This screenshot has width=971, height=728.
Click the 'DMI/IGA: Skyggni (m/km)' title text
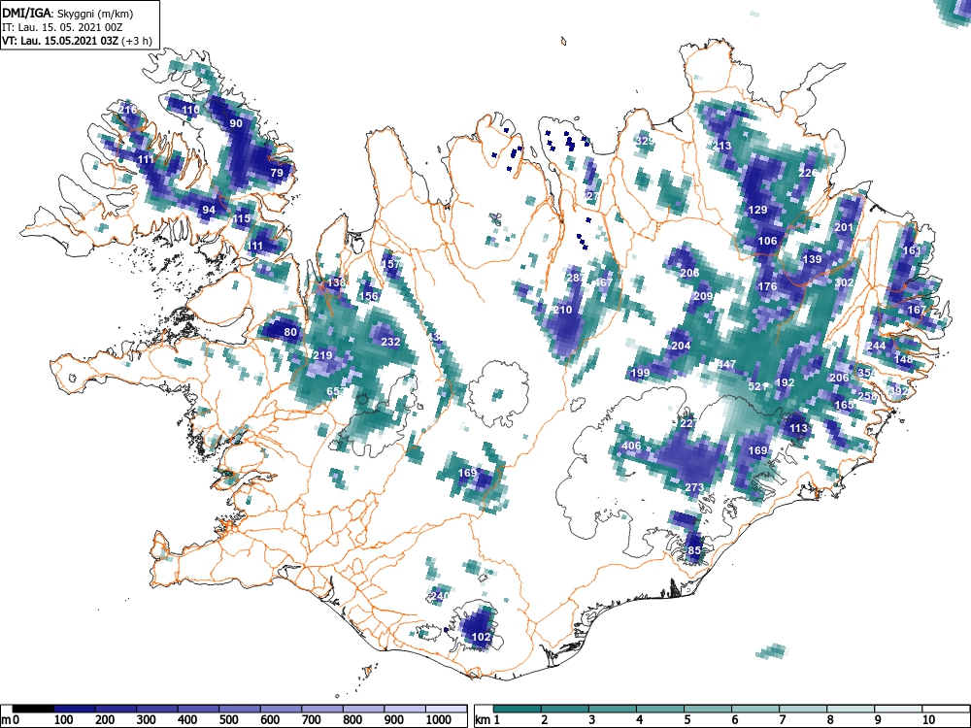tap(68, 14)
